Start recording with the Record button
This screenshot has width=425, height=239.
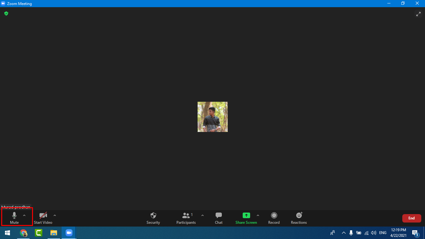(x=274, y=216)
